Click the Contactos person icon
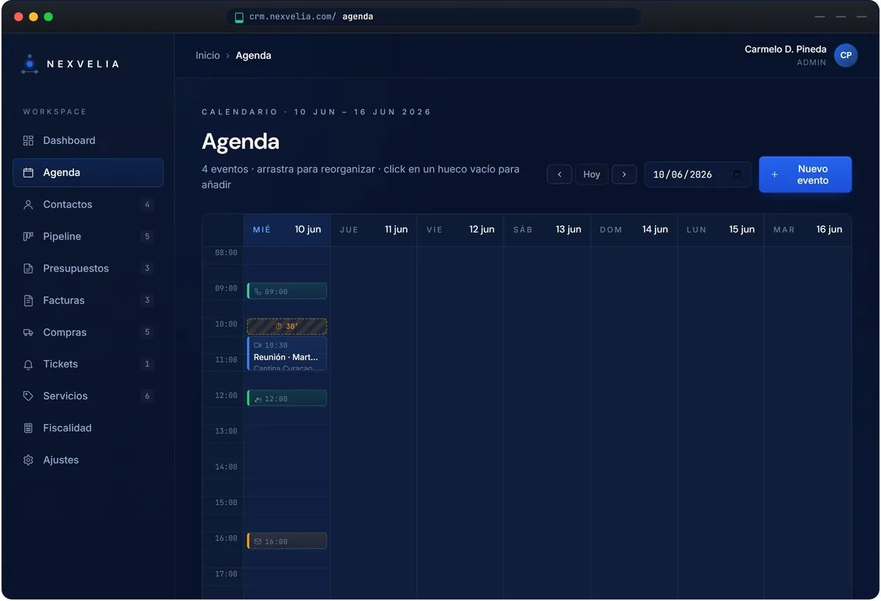 point(28,205)
